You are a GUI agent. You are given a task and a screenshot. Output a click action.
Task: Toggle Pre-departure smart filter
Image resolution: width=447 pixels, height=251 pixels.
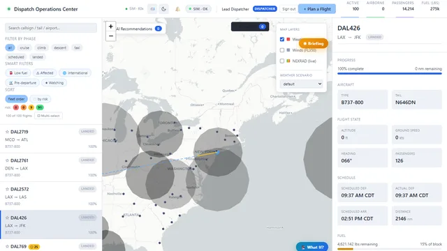[22, 83]
